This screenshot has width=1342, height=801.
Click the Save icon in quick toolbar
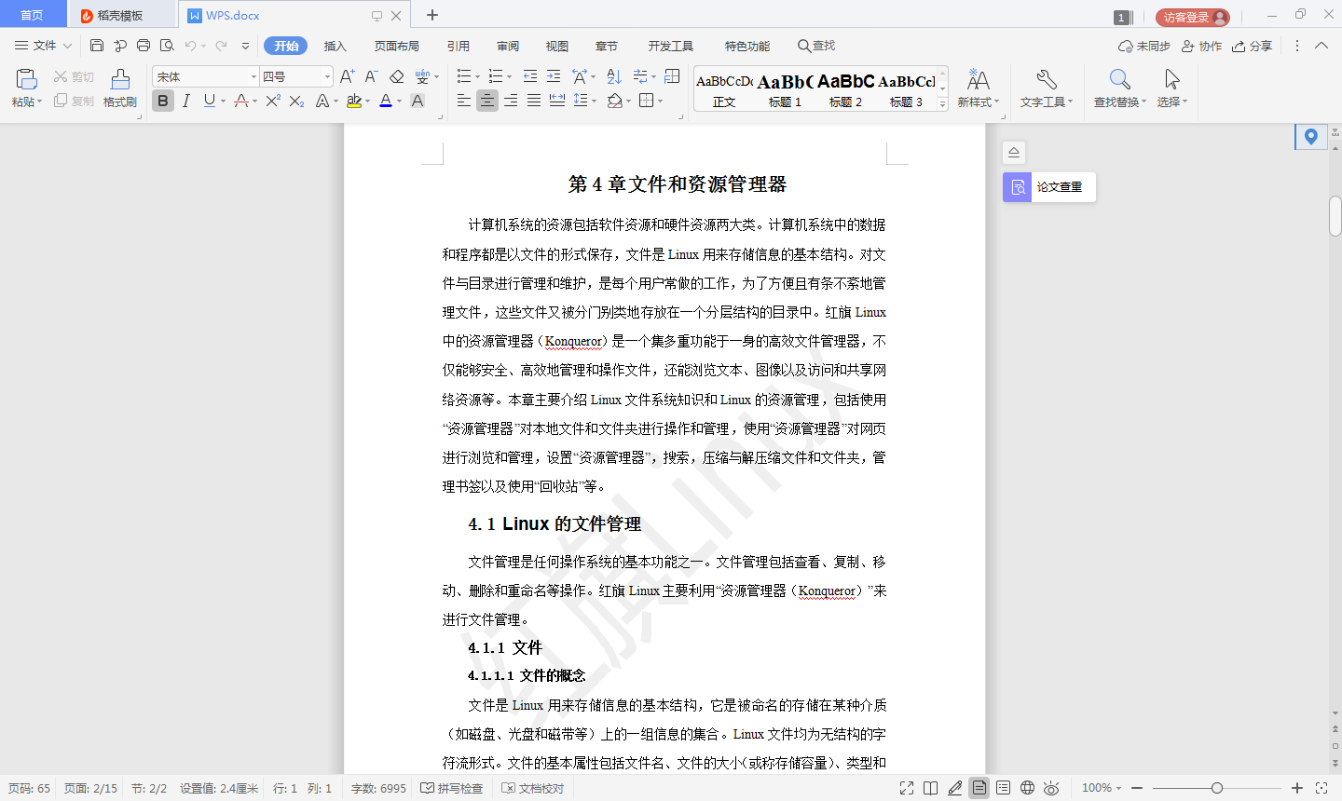[97, 45]
